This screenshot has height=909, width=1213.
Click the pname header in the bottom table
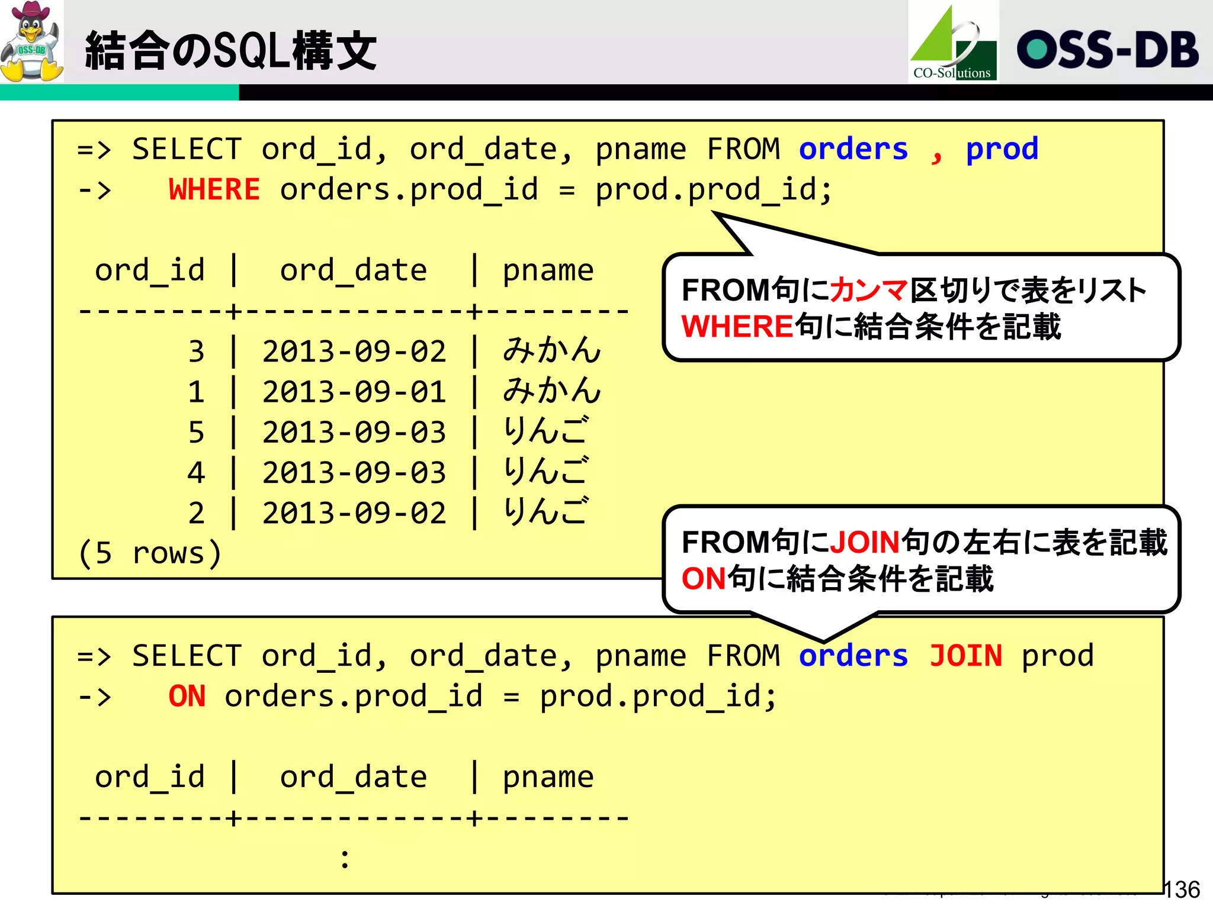point(548,779)
